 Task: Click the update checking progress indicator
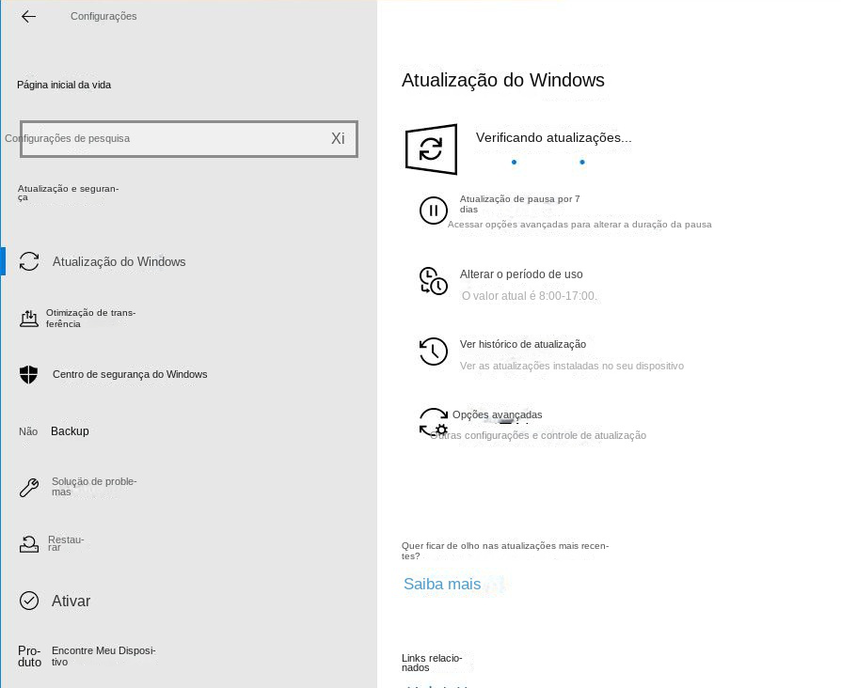[548, 162]
